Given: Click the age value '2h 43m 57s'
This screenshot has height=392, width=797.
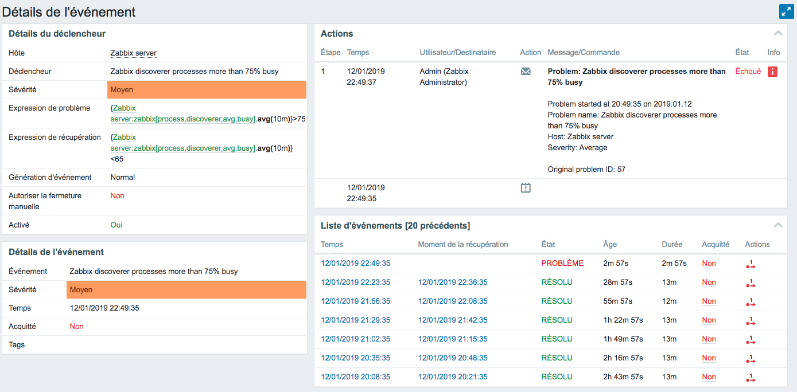Looking at the screenshot, I should tap(623, 377).
